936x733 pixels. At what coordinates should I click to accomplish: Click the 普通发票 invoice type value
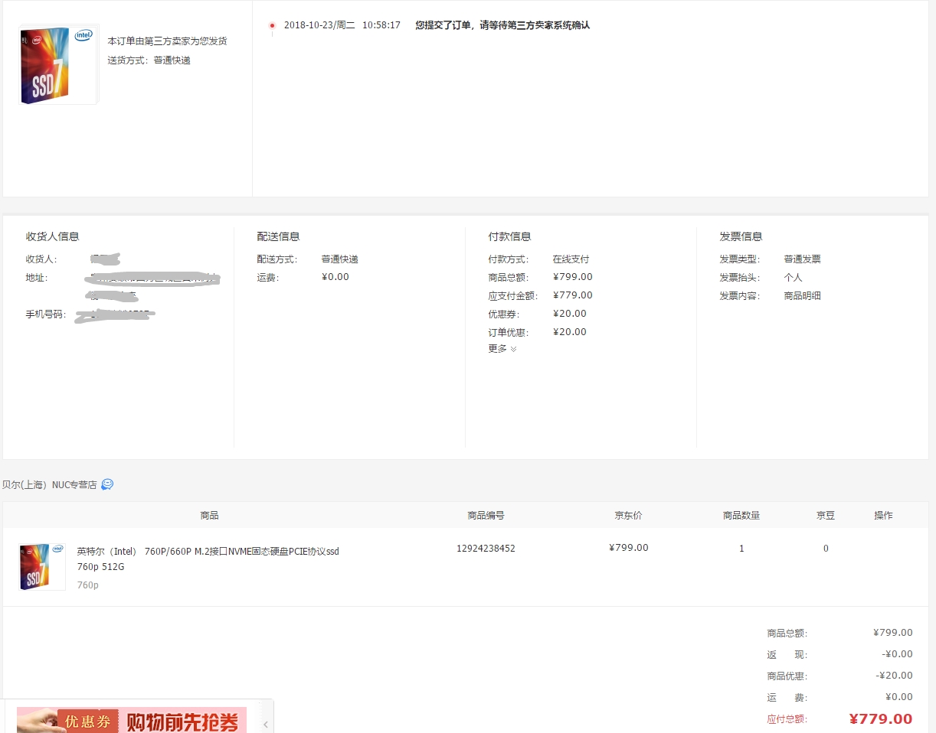(803, 259)
